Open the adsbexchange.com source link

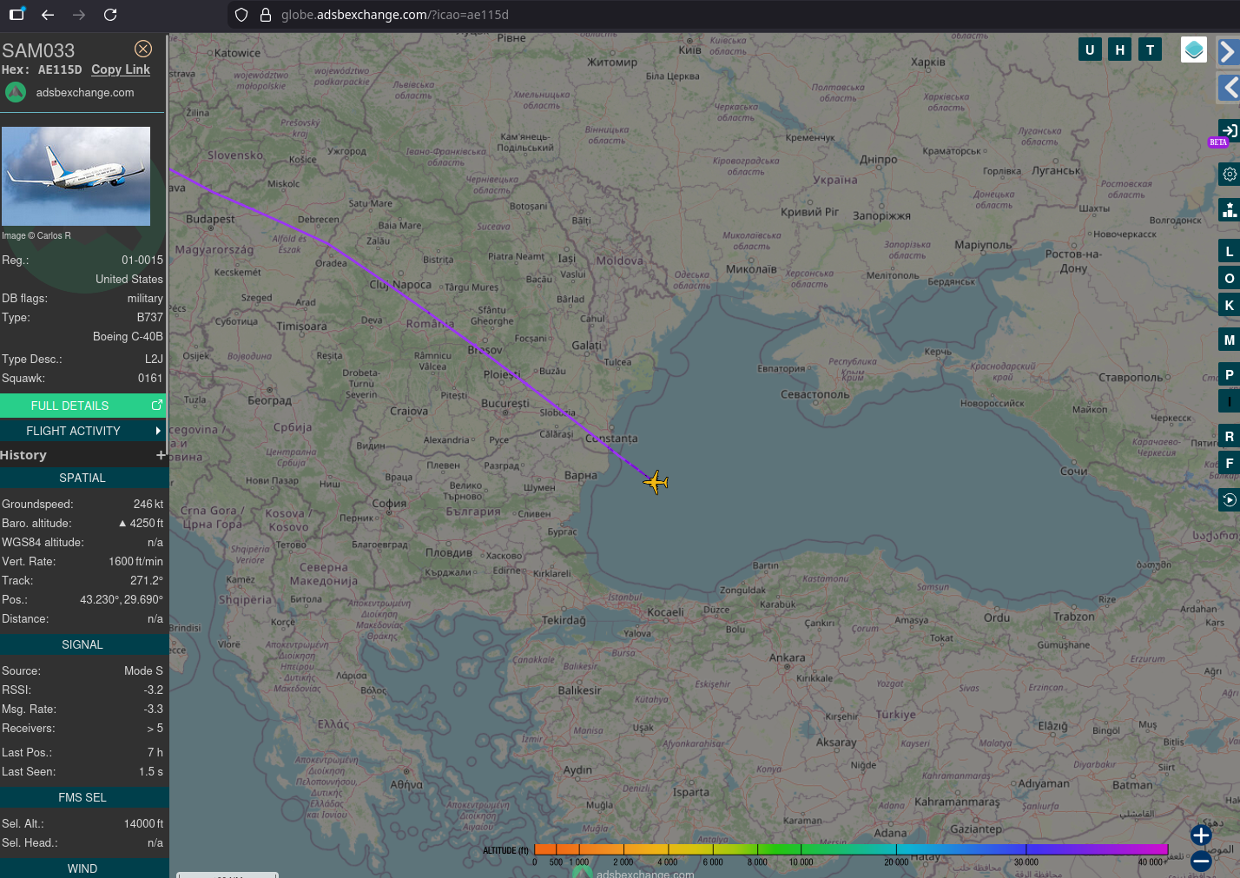point(85,92)
